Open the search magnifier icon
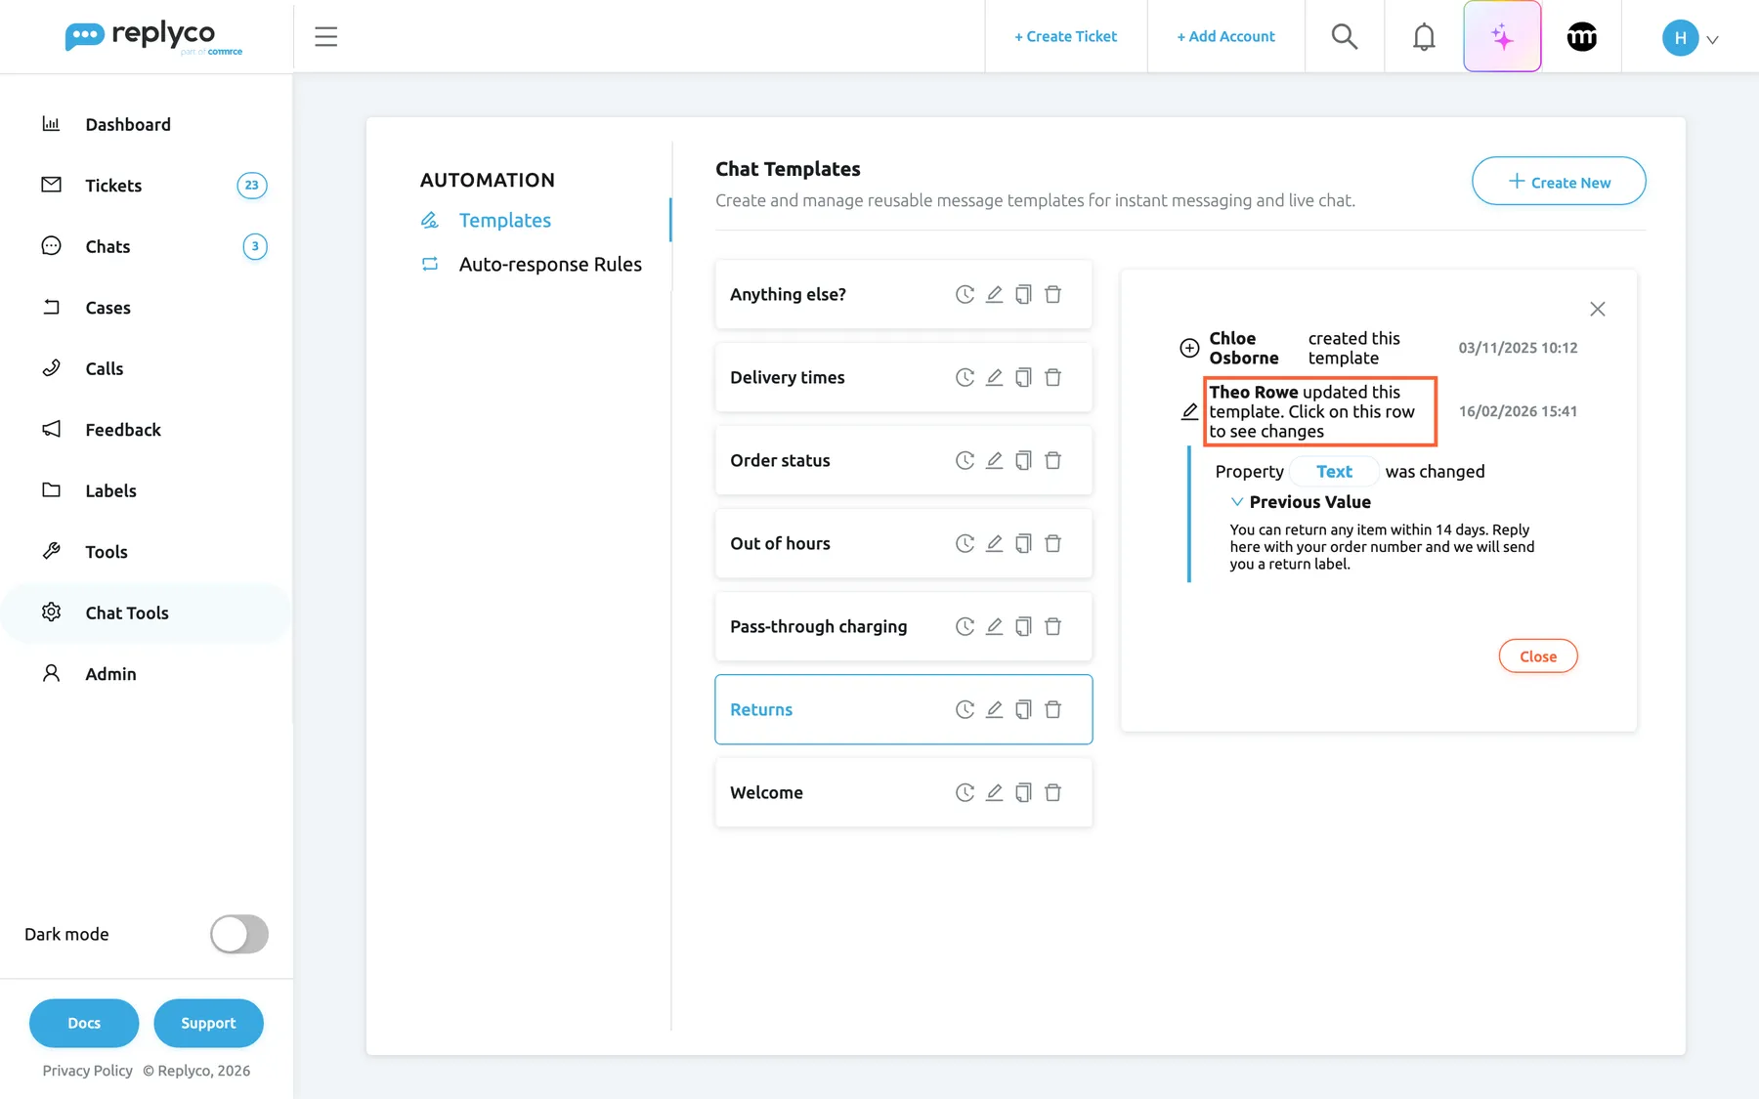 pyautogui.click(x=1345, y=36)
